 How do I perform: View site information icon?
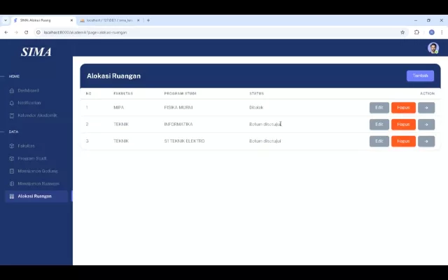click(x=38, y=32)
